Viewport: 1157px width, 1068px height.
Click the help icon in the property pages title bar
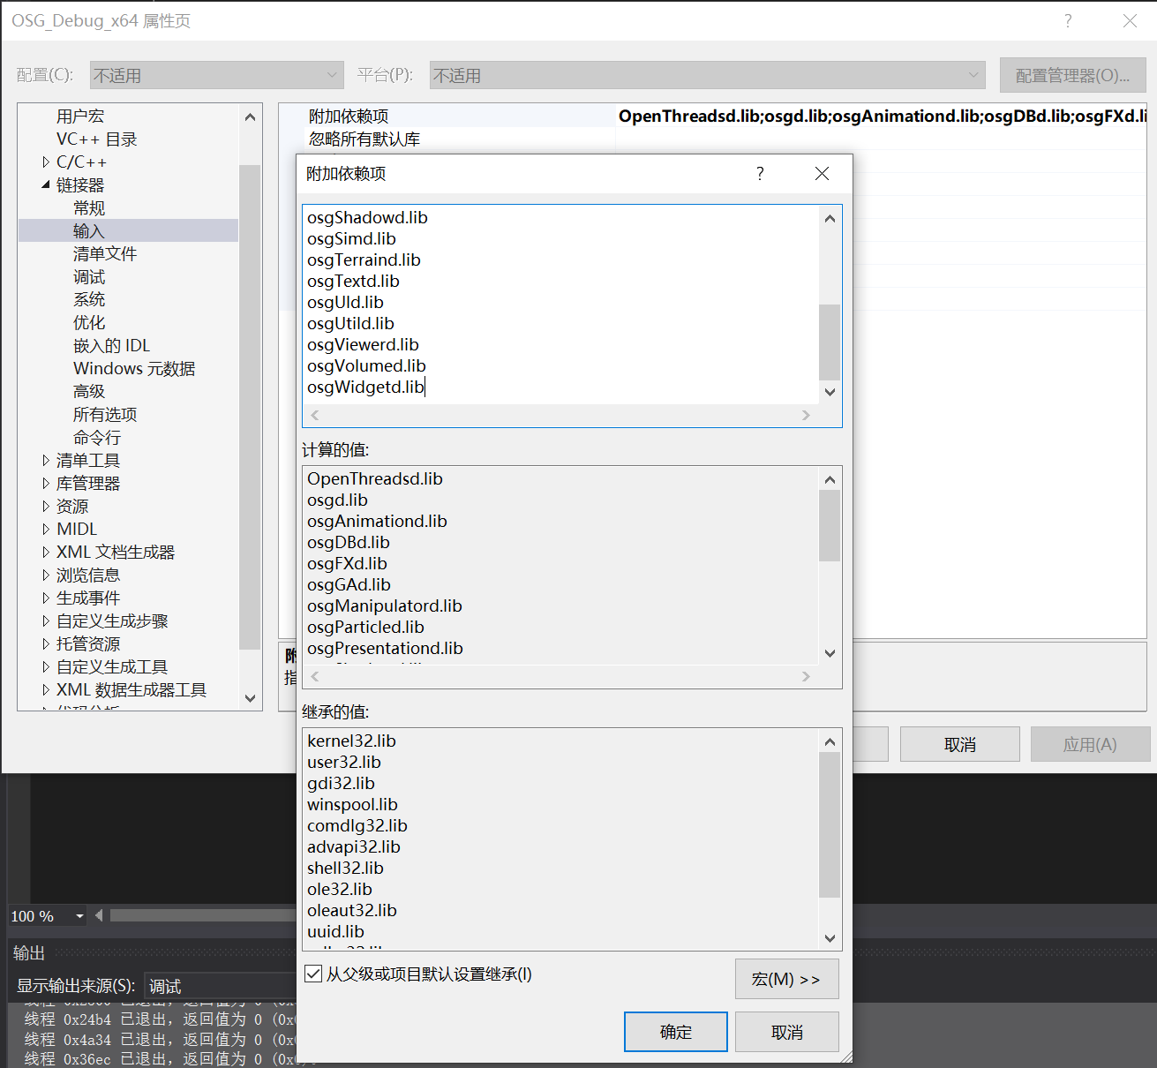coord(1067,20)
